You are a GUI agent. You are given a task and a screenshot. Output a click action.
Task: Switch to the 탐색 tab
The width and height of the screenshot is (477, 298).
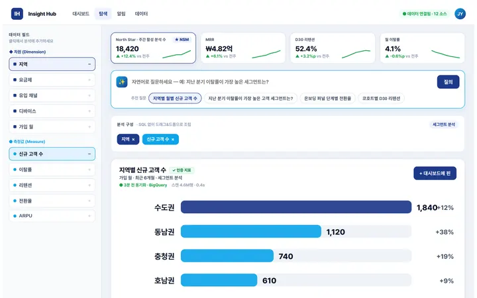pos(103,14)
